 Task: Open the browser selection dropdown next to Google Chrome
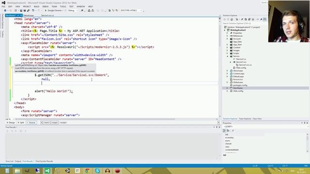pos(63,11)
